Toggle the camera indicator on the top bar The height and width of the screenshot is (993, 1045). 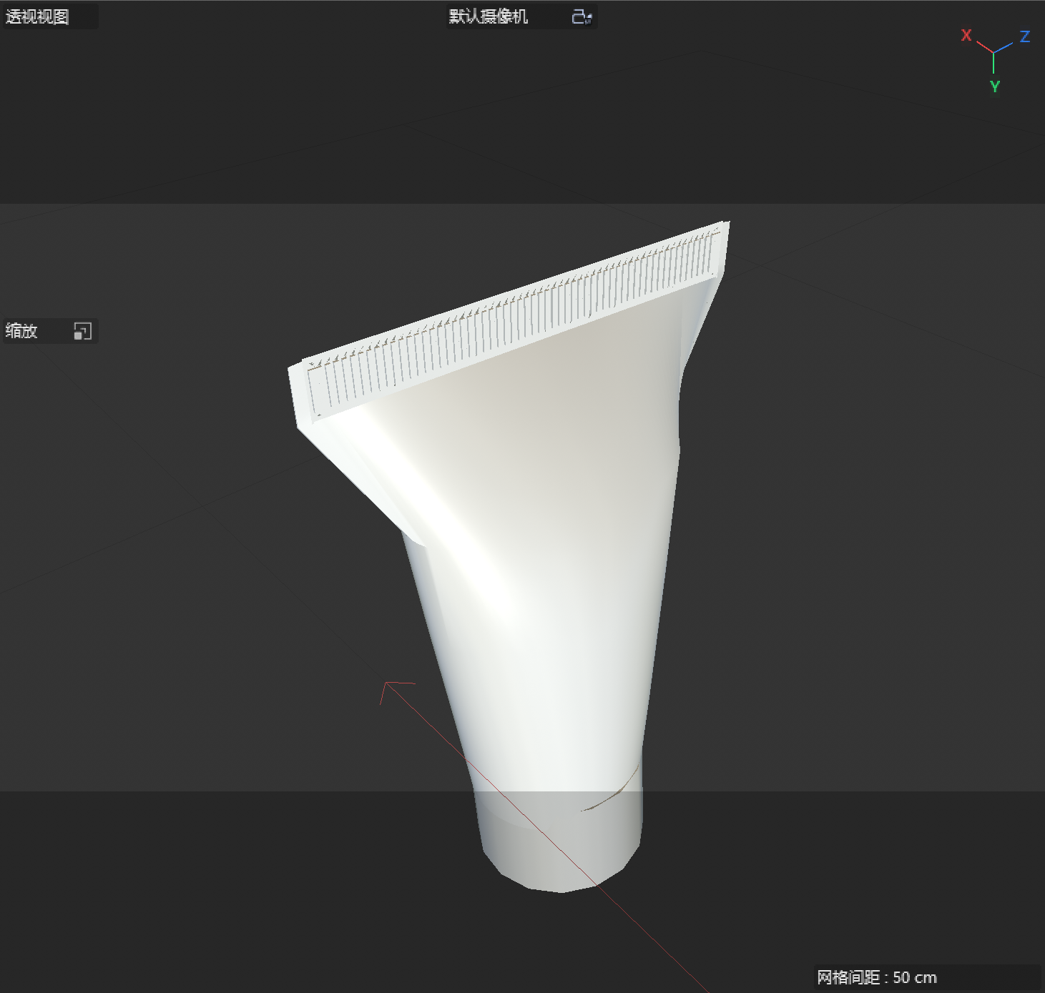point(581,16)
